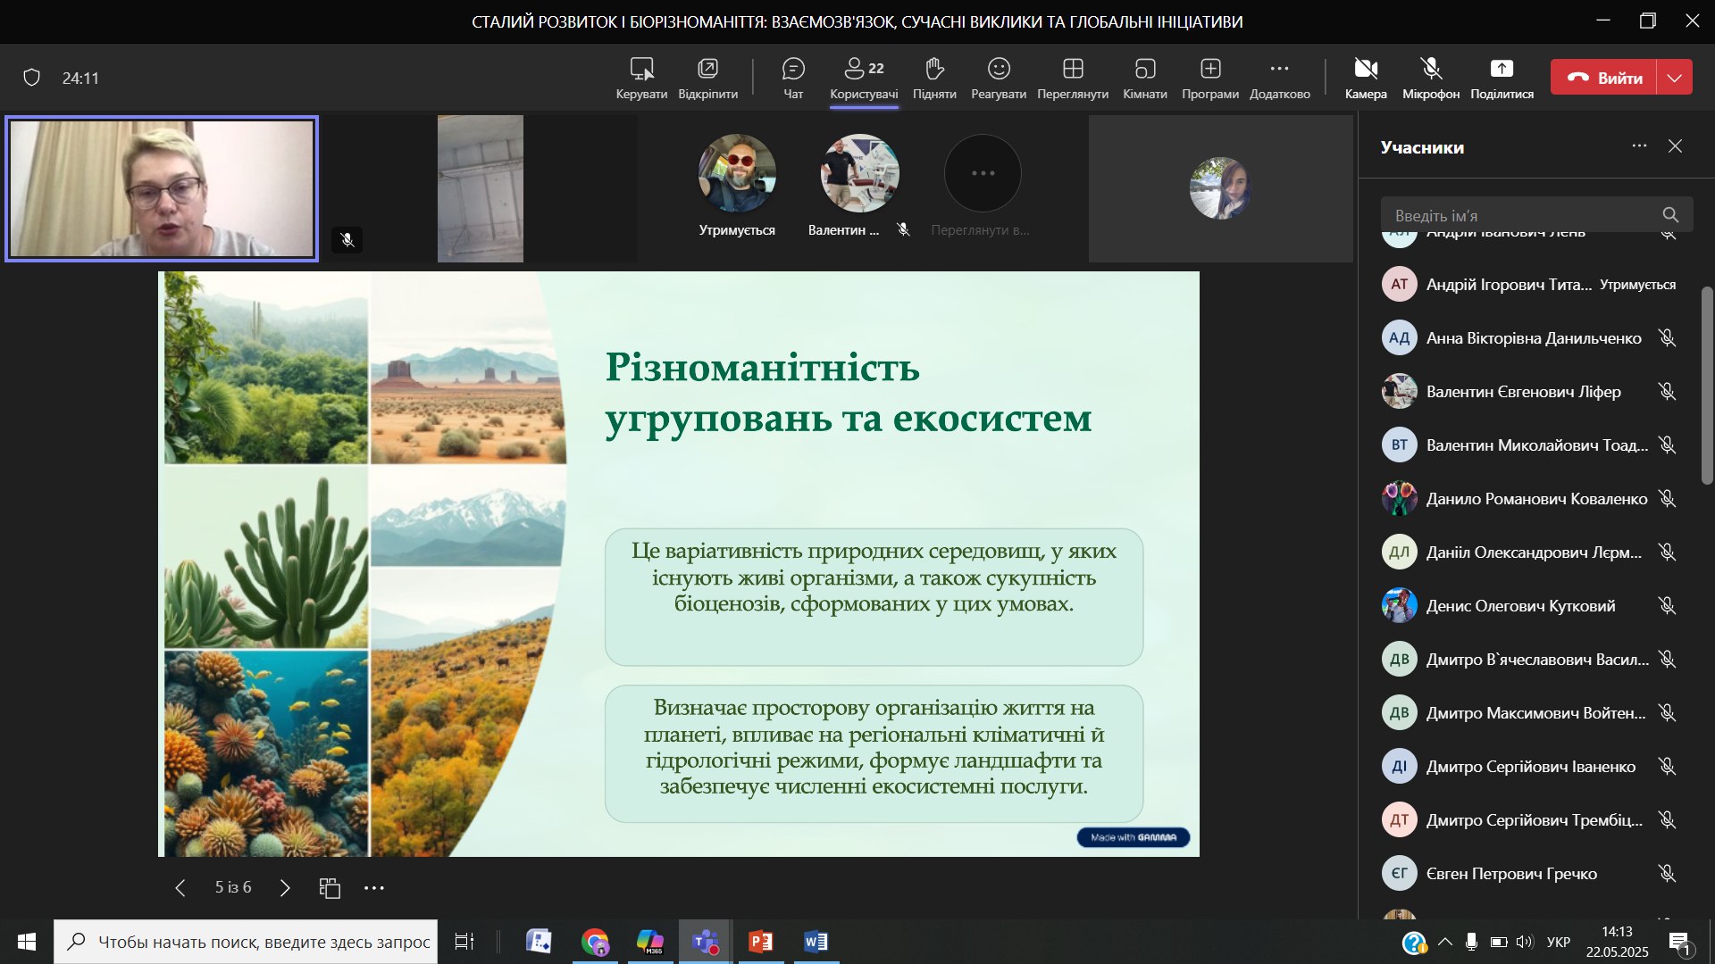Image resolution: width=1715 pixels, height=964 pixels.
Task: Open Кімнати breakout rooms icon
Action: coord(1145,70)
